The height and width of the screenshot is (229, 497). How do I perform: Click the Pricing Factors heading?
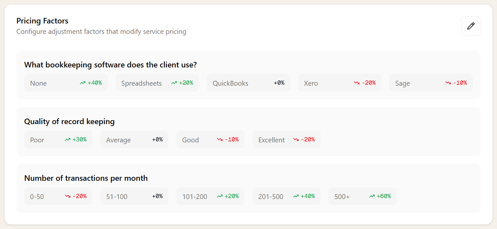point(42,21)
